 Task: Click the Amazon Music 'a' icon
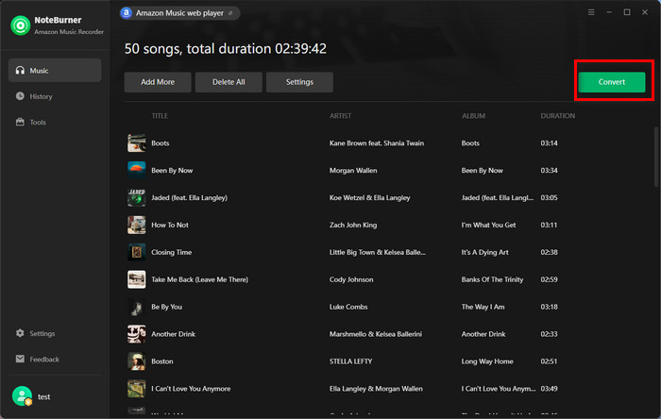pos(126,13)
